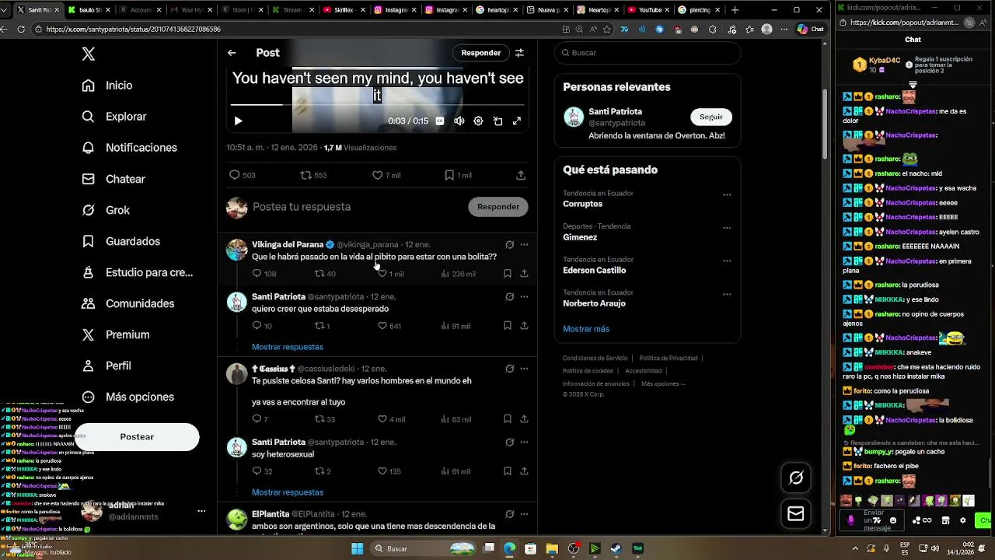Image resolution: width=995 pixels, height=560 pixels.
Task: Open the X home logo in sidebar
Action: click(89, 54)
